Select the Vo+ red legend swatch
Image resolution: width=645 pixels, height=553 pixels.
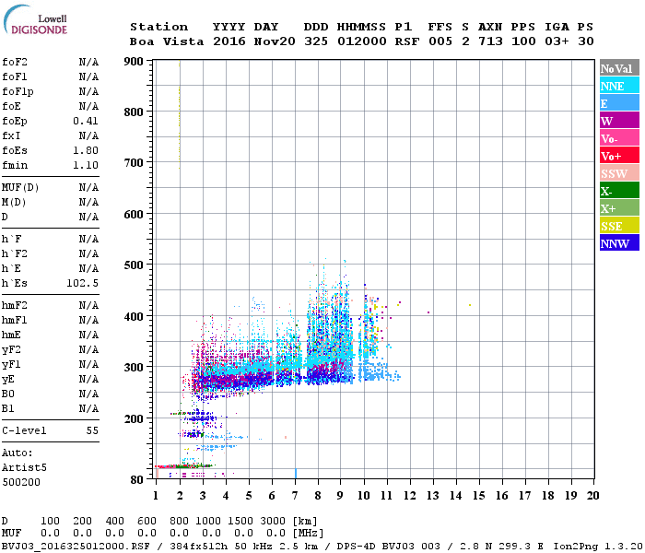(x=619, y=156)
